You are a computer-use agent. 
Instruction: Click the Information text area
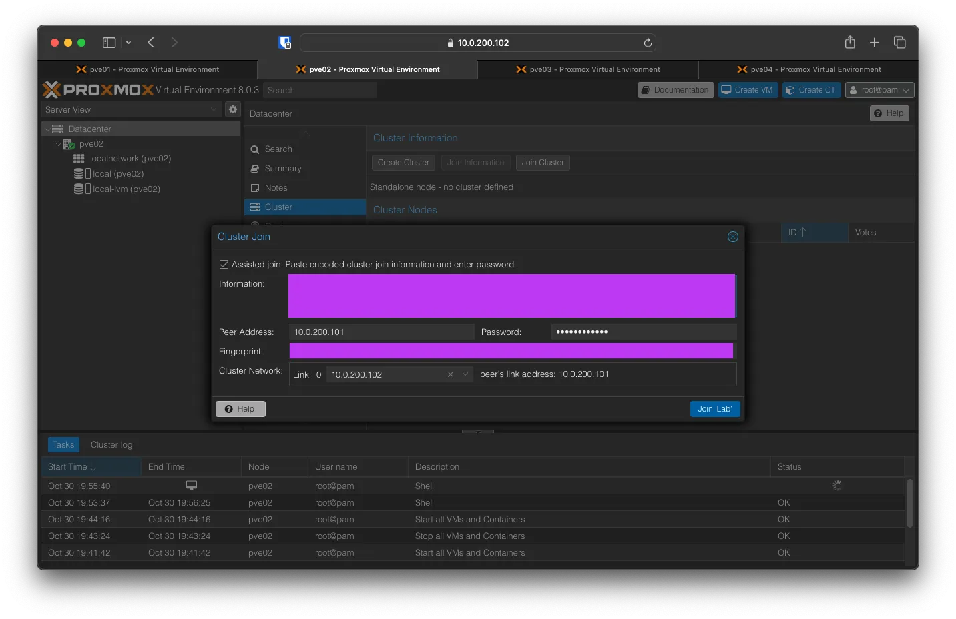(x=512, y=296)
